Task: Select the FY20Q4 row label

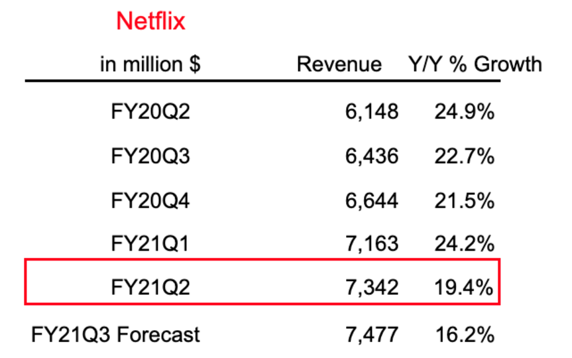Action: 150,201
